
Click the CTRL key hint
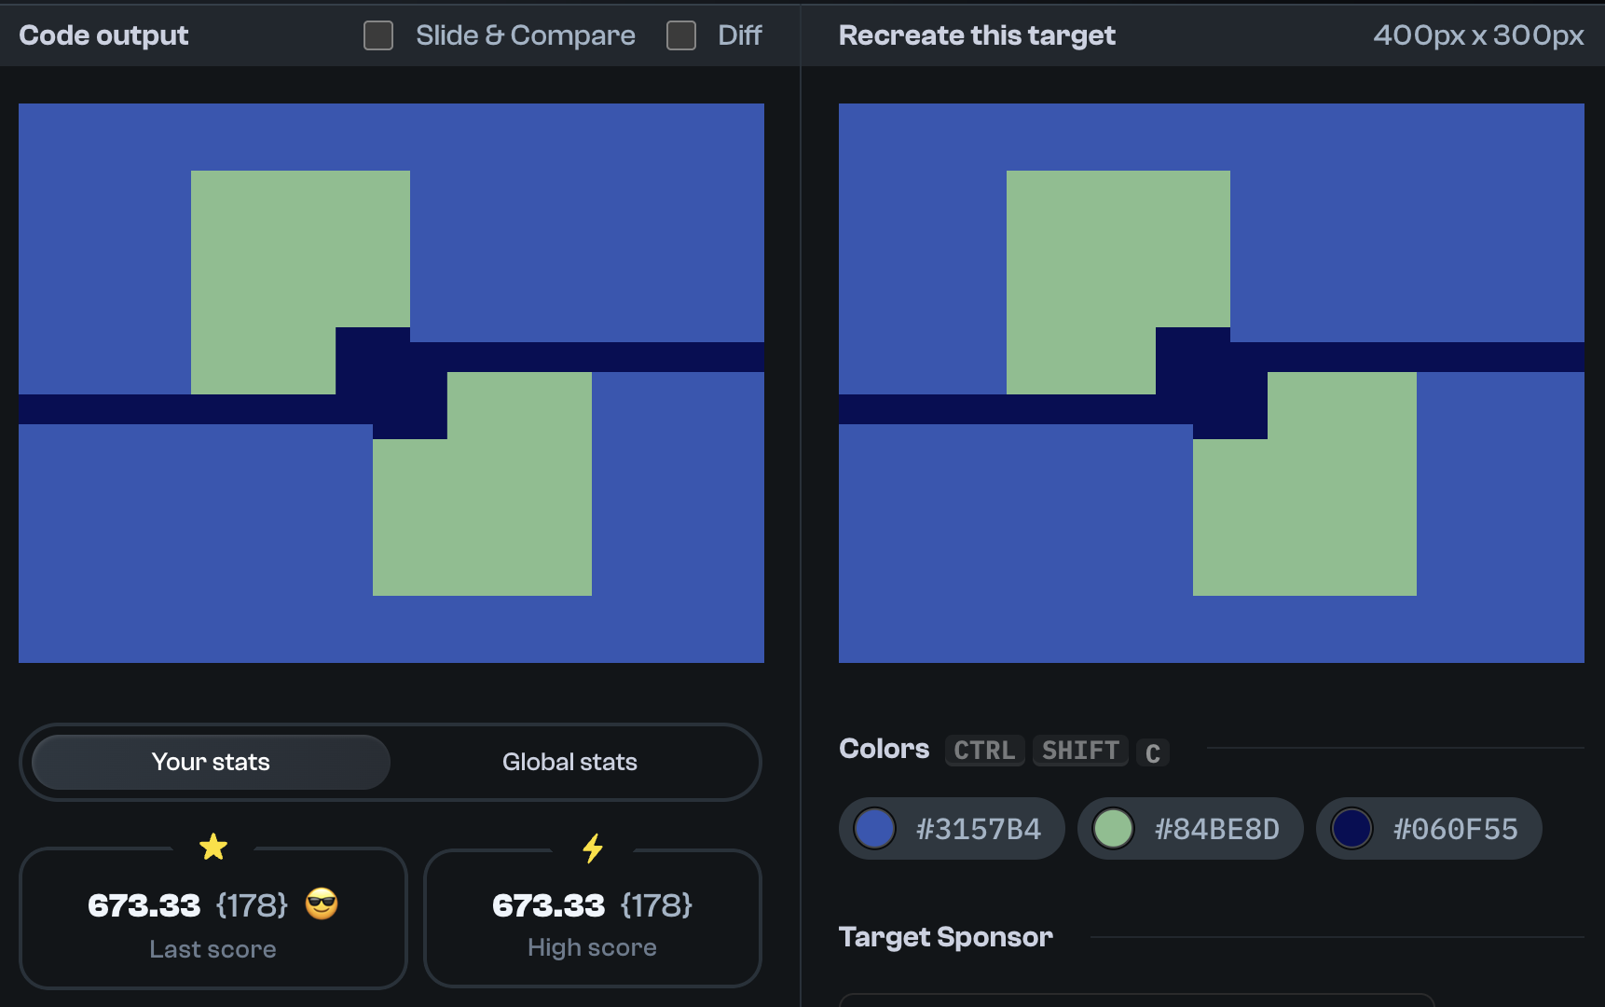coord(984,751)
